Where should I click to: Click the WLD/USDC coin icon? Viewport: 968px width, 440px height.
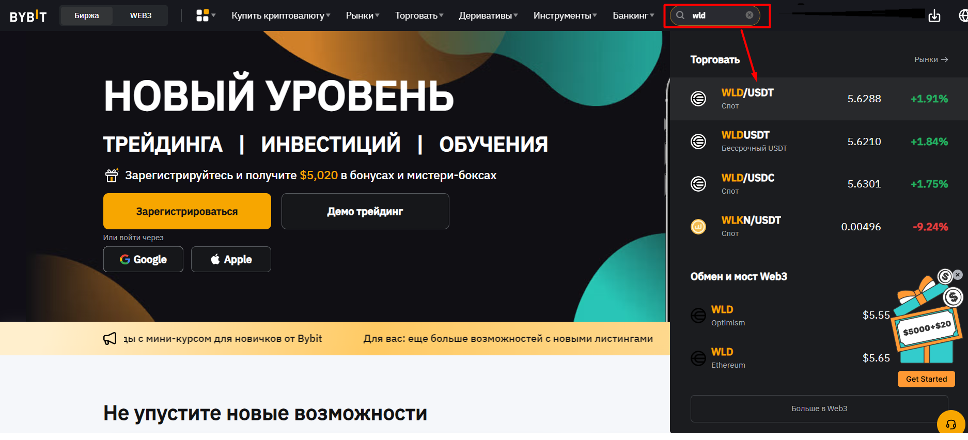(698, 184)
